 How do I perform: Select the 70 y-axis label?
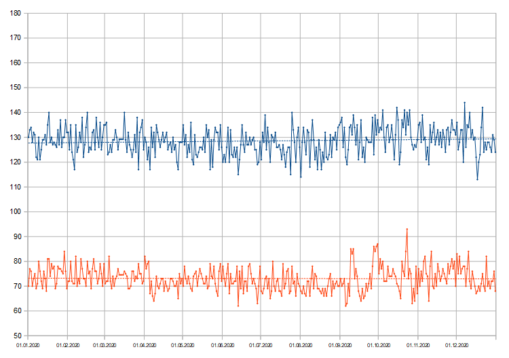[16, 287]
